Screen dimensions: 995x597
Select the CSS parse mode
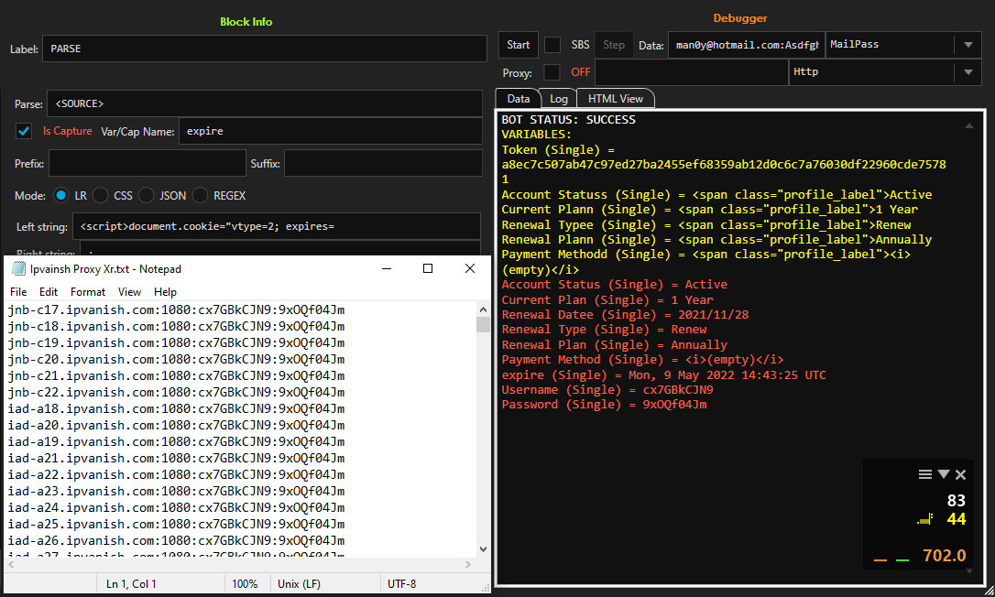100,195
